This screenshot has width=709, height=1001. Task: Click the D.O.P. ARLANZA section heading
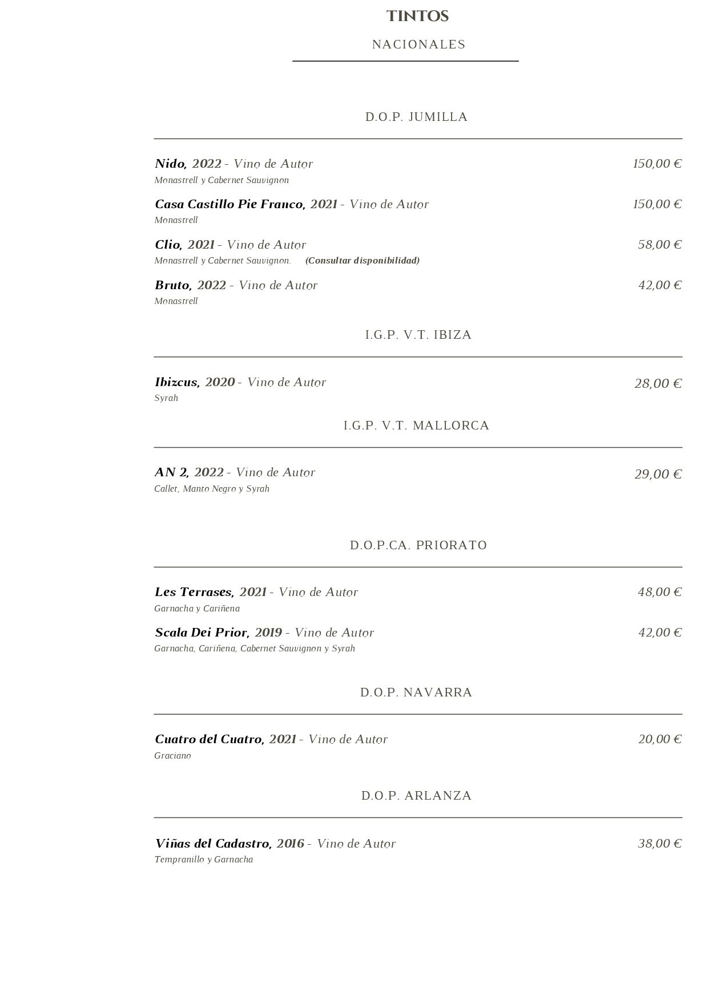pyautogui.click(x=416, y=796)
